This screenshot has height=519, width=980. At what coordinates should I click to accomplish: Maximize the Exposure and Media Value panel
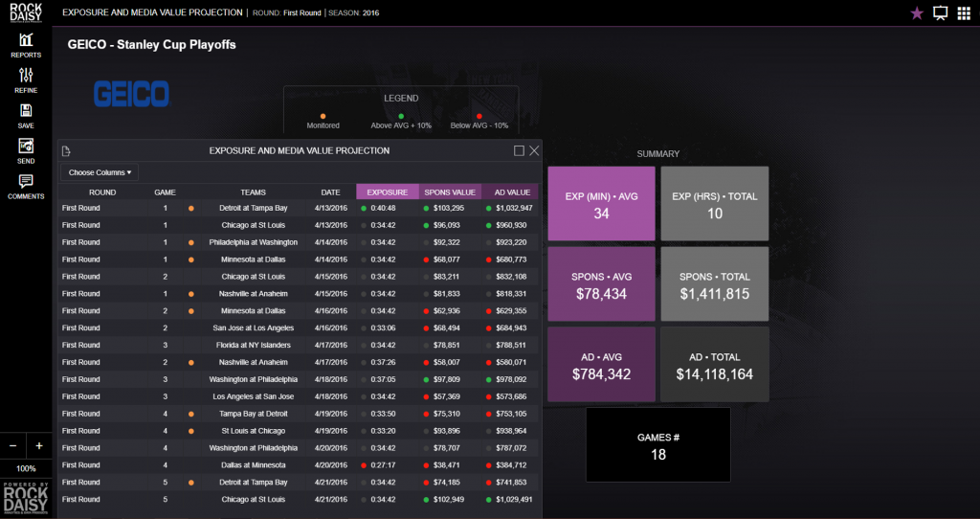tap(519, 150)
